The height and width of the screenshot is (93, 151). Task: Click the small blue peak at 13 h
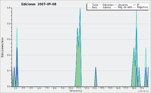coord(96,77)
